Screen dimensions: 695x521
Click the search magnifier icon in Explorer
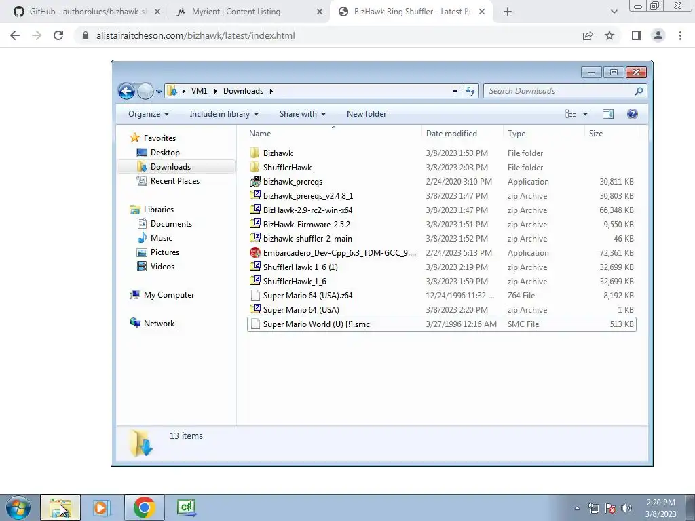click(639, 91)
